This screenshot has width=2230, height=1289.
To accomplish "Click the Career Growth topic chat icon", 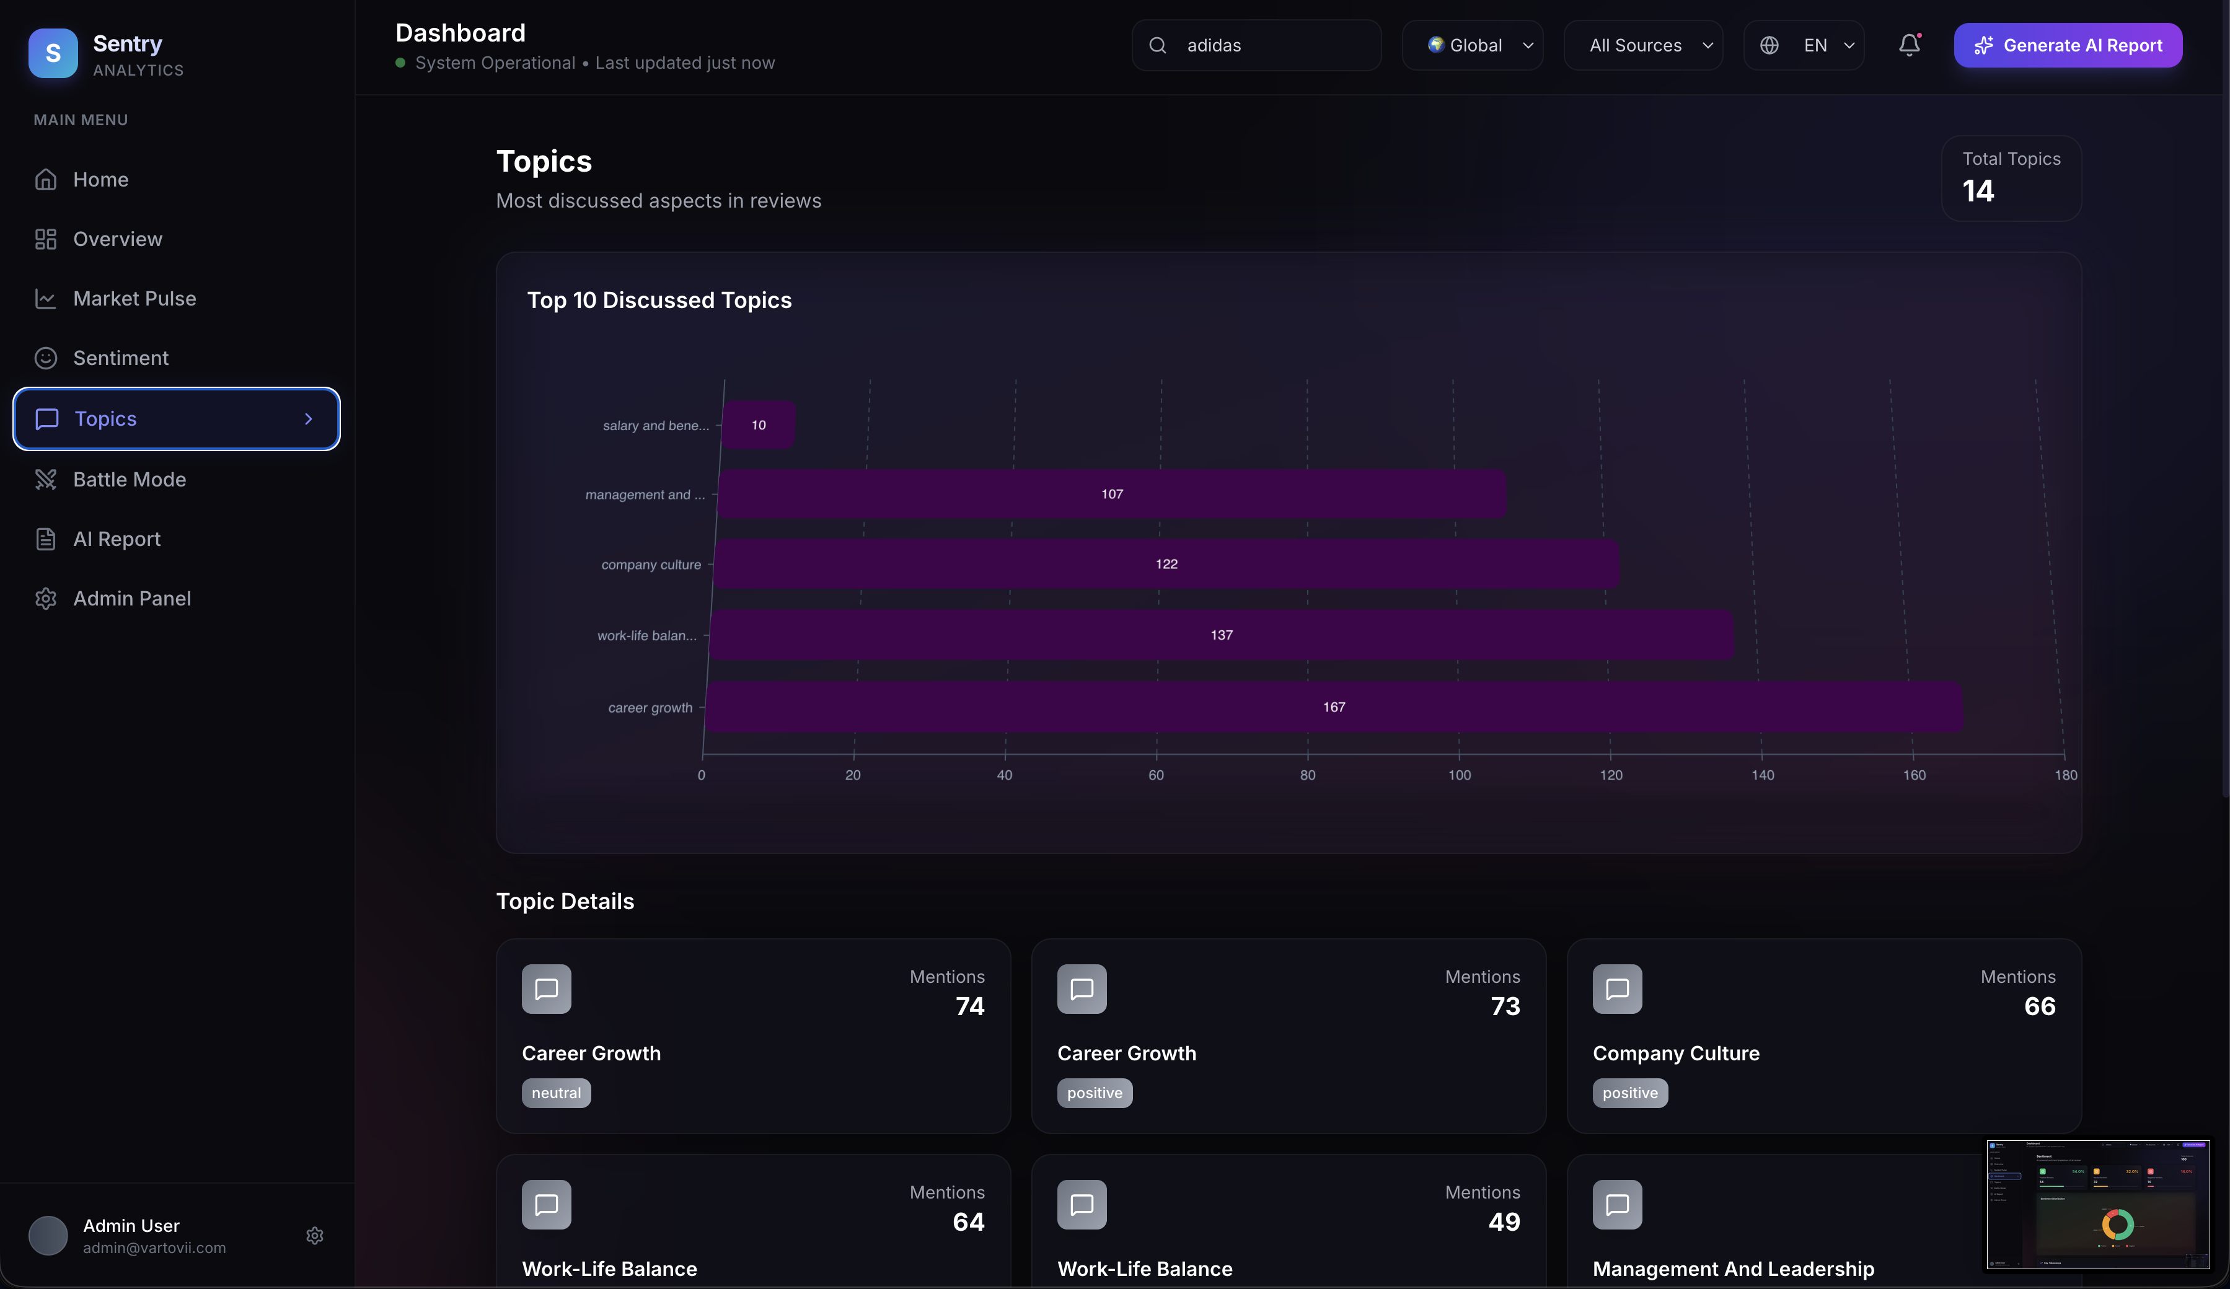I will click(546, 990).
